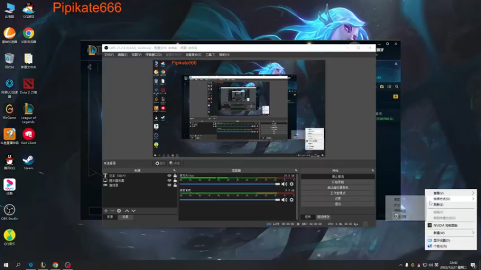Click the League of Legends taskbar icon
This screenshot has width=481, height=270.
(43, 265)
